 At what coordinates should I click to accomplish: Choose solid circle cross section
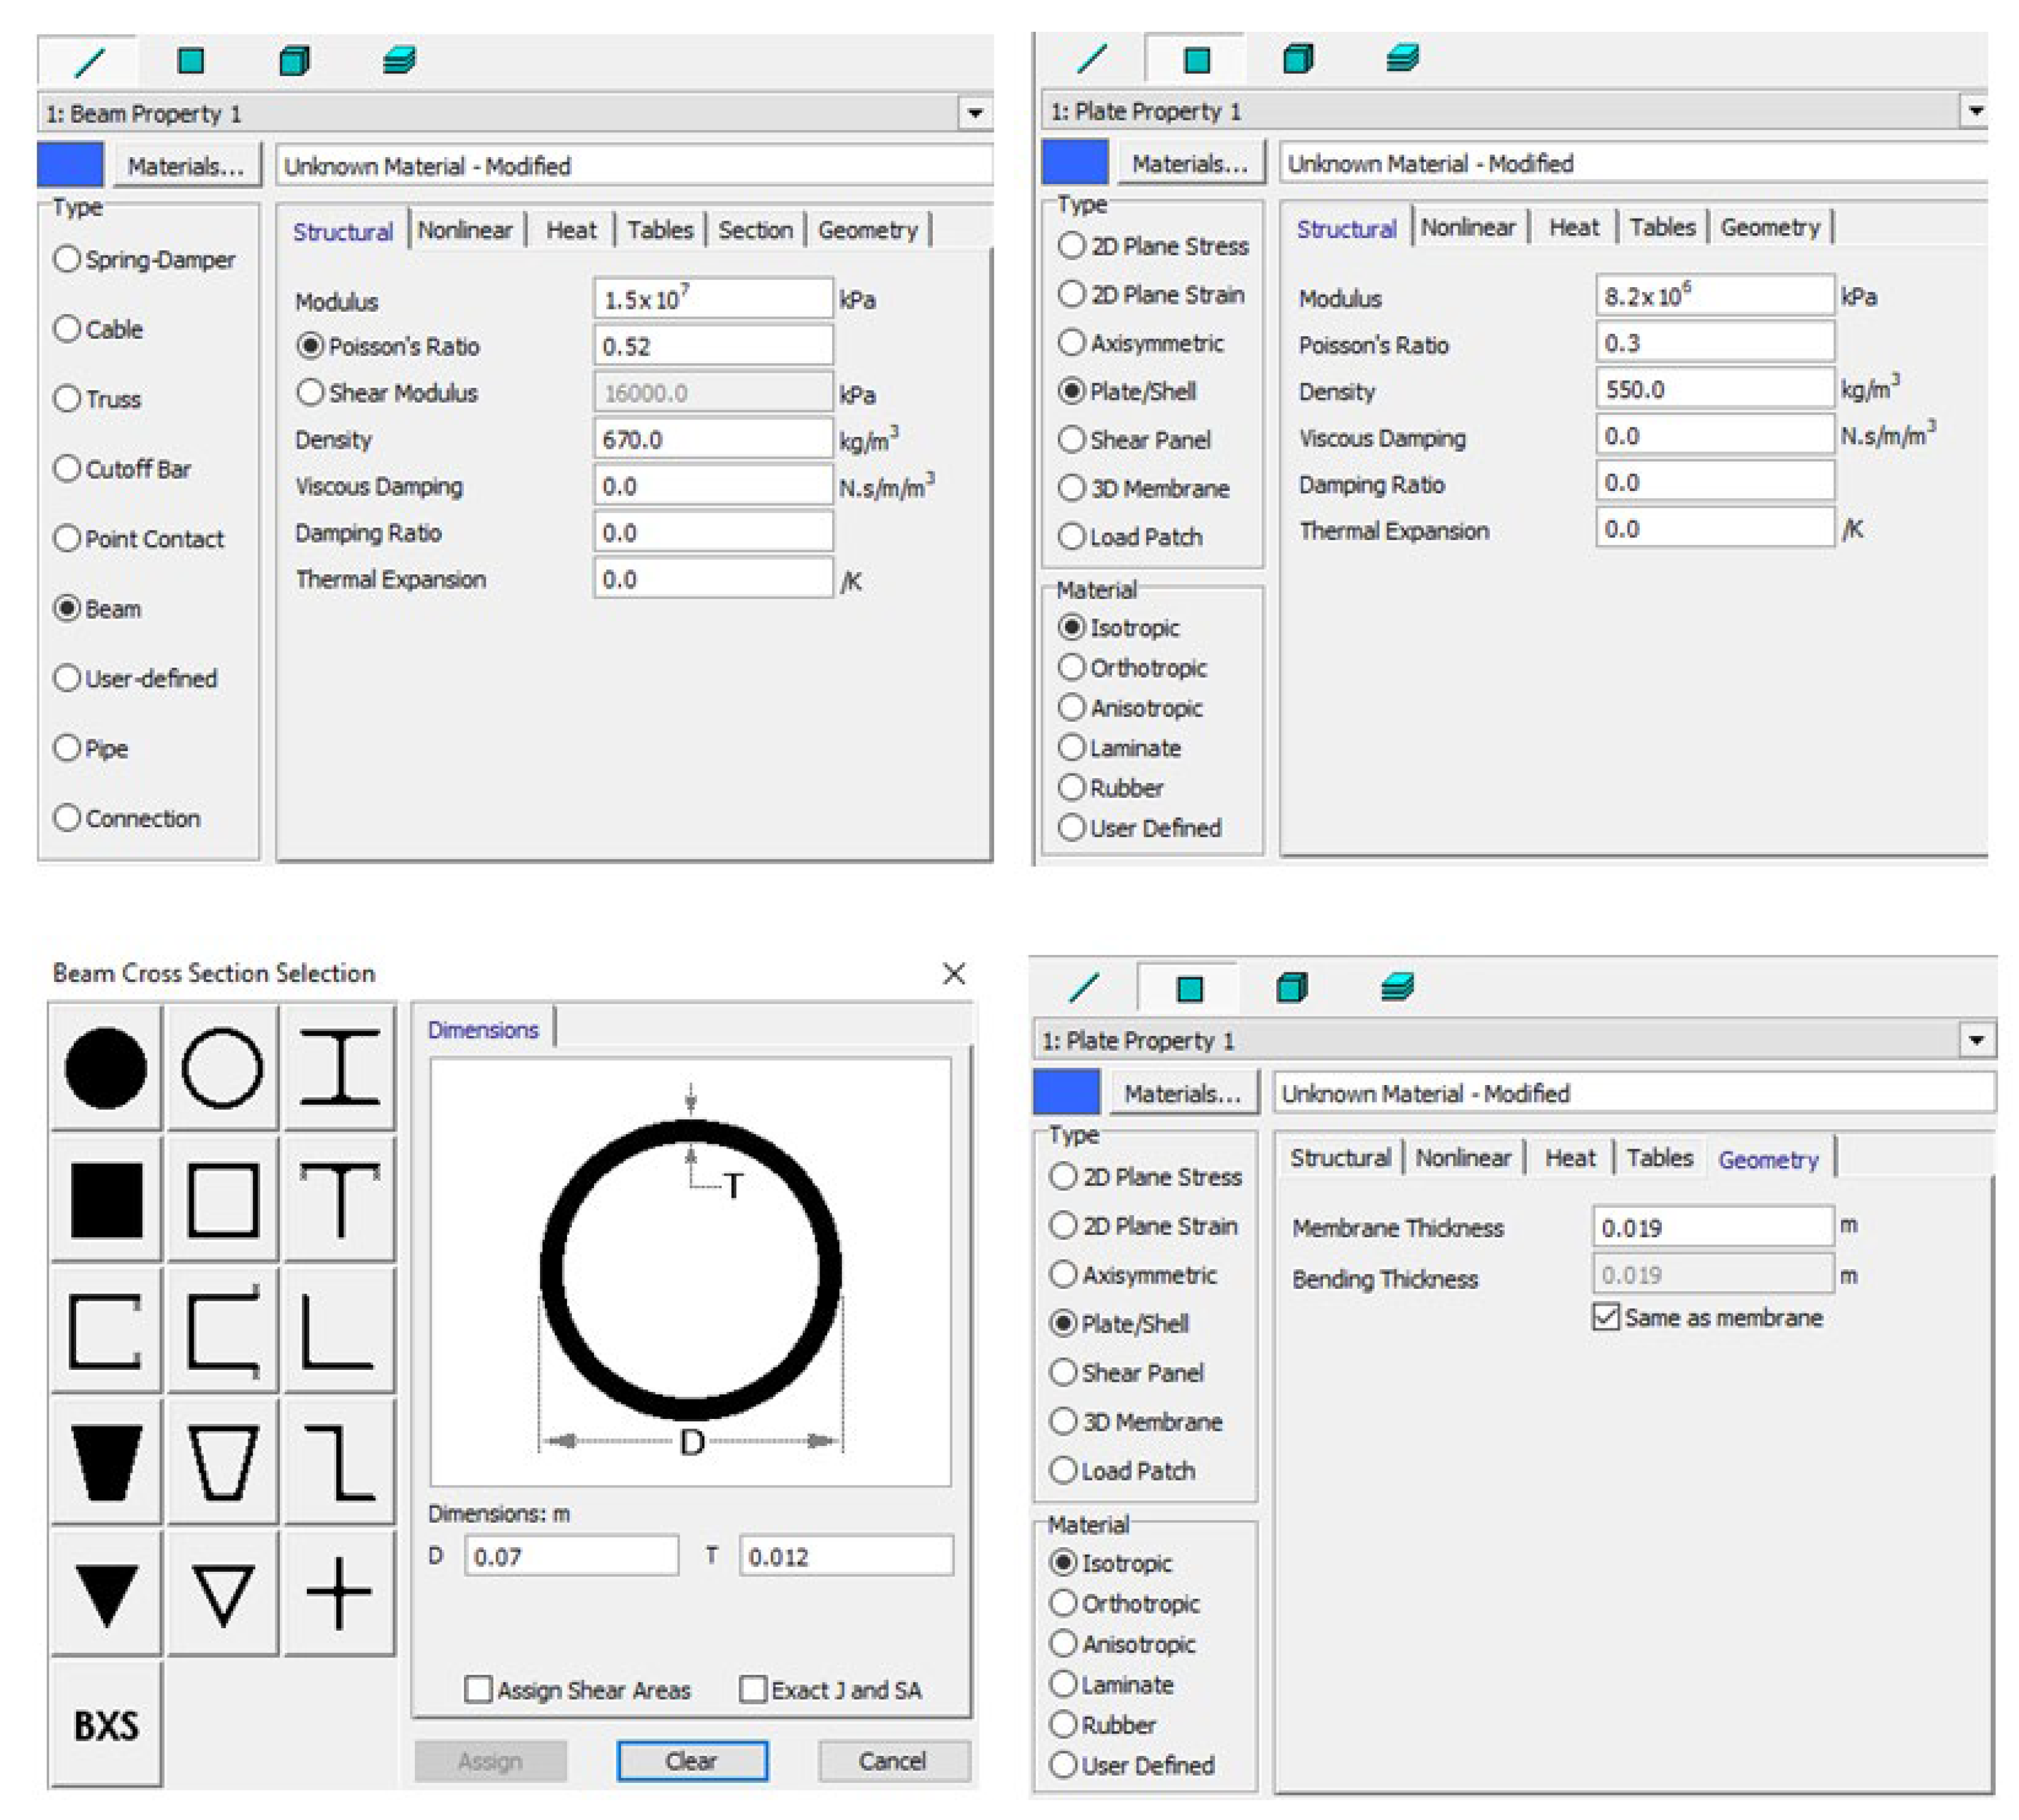point(105,1068)
